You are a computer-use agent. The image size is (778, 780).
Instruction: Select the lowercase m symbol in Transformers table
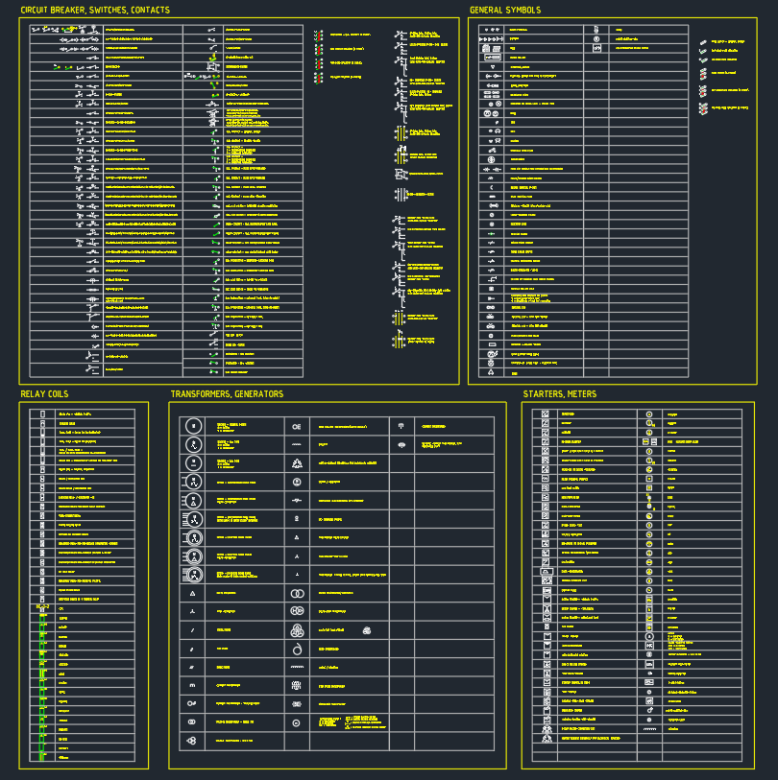[193, 685]
